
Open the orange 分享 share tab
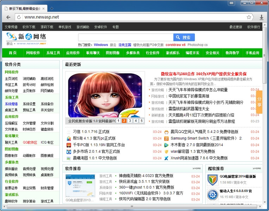click(259, 102)
